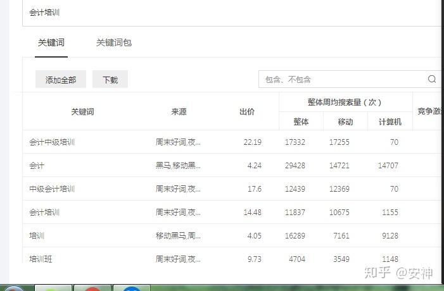Click overall search volume 17332
Screen dimensions: 444x291
[295, 142]
